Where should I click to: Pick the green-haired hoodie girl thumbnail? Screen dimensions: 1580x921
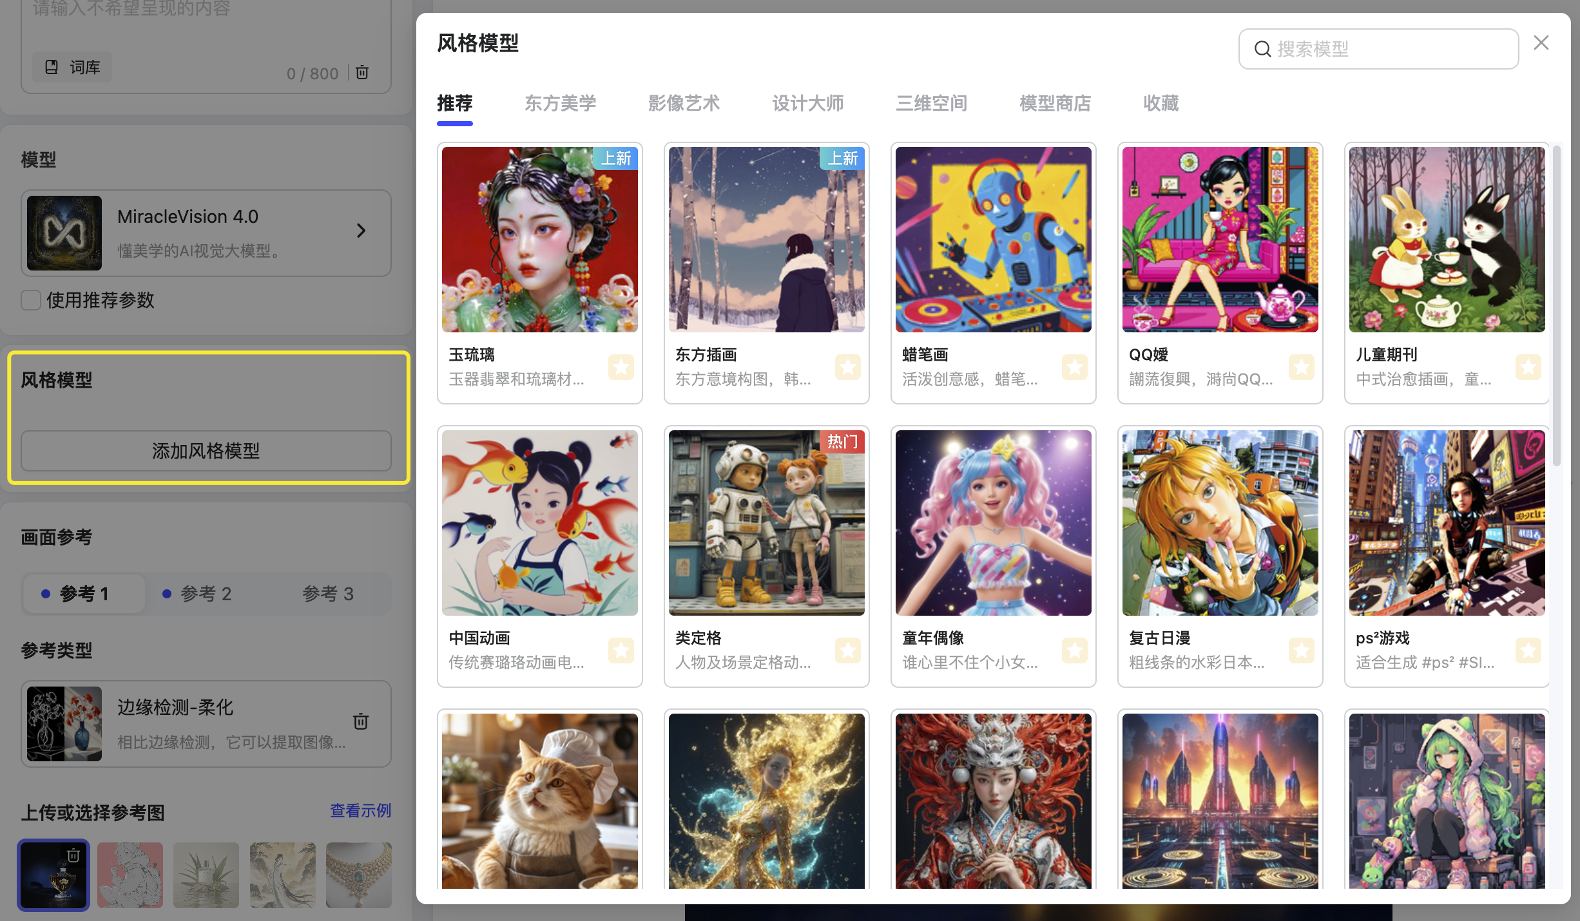tap(1447, 801)
